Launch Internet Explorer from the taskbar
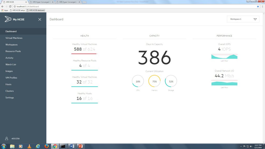Image resolution: width=265 pixels, height=149 pixels. tap(38, 146)
